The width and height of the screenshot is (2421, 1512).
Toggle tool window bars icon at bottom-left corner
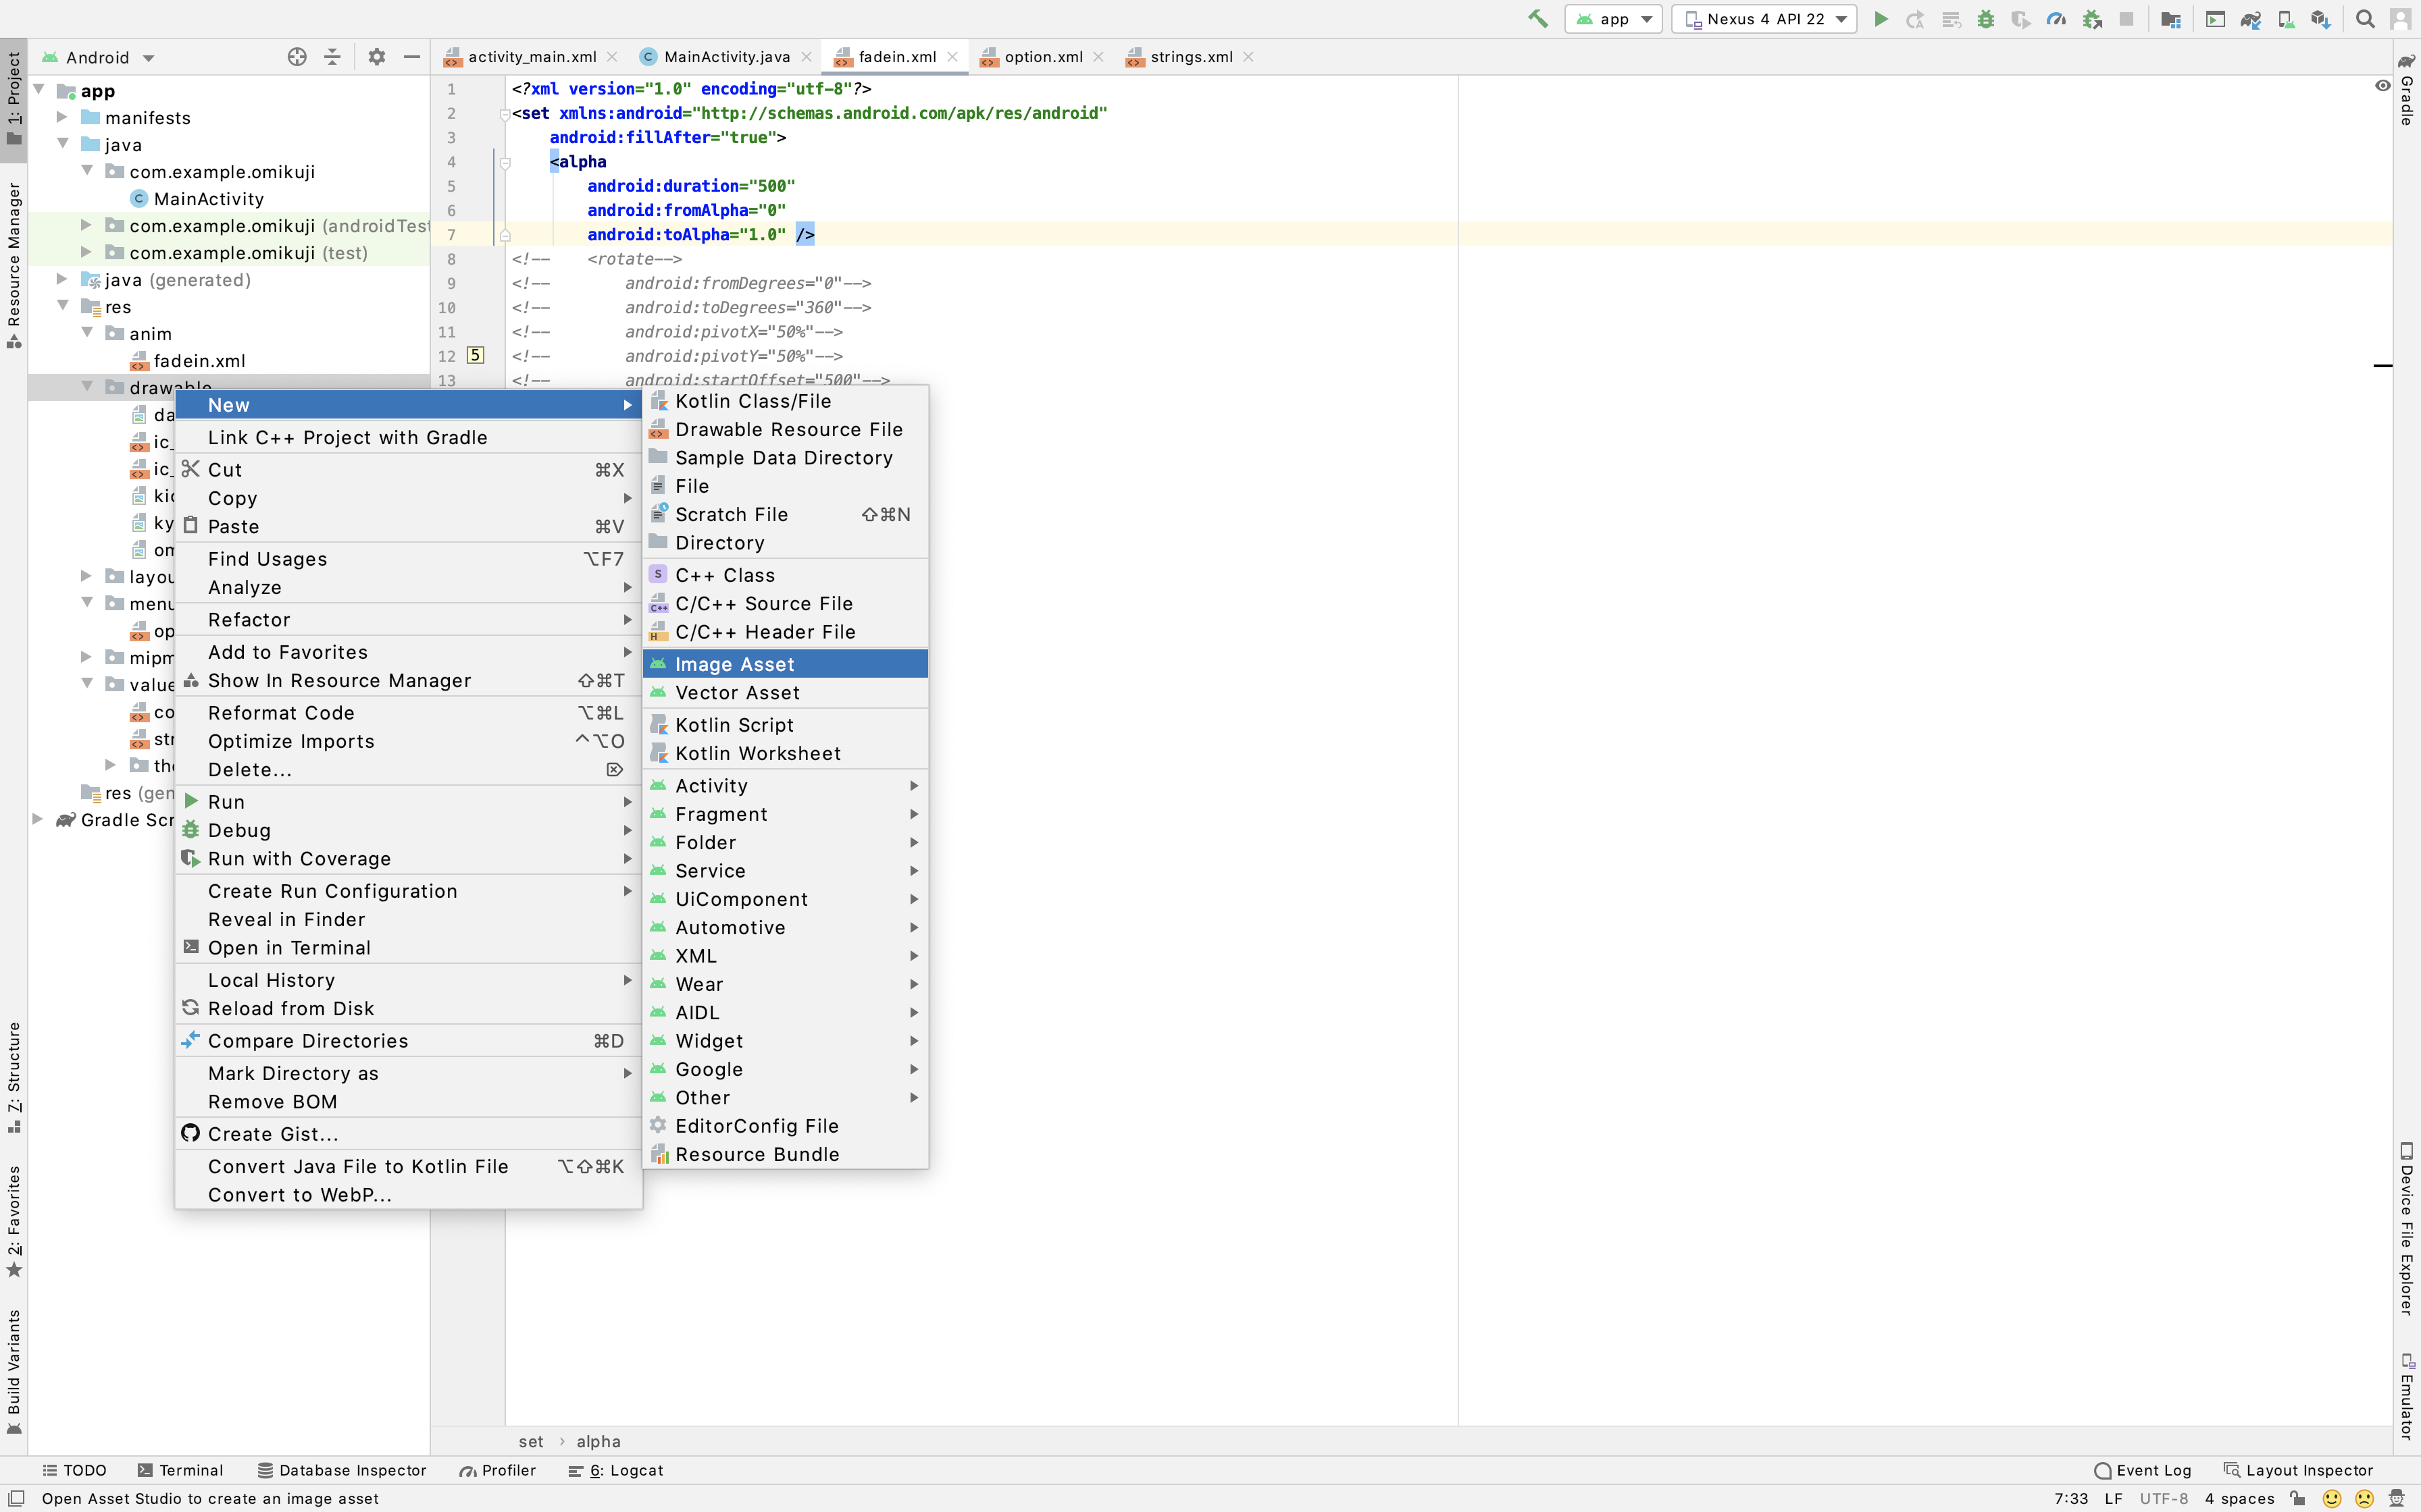[x=16, y=1498]
